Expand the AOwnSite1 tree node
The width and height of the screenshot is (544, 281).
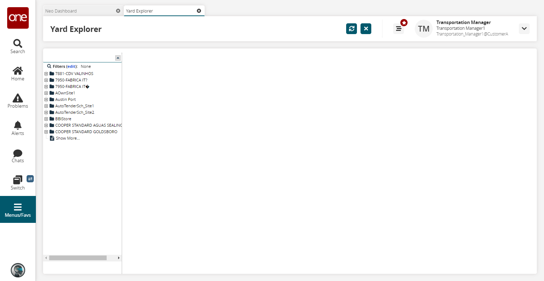(x=46, y=93)
